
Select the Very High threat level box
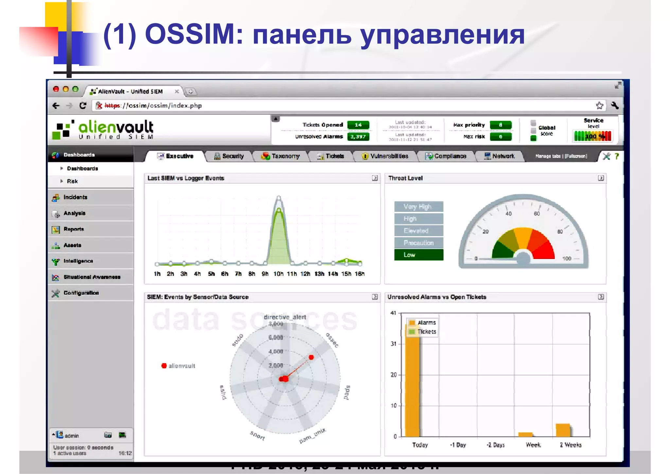[x=419, y=207]
